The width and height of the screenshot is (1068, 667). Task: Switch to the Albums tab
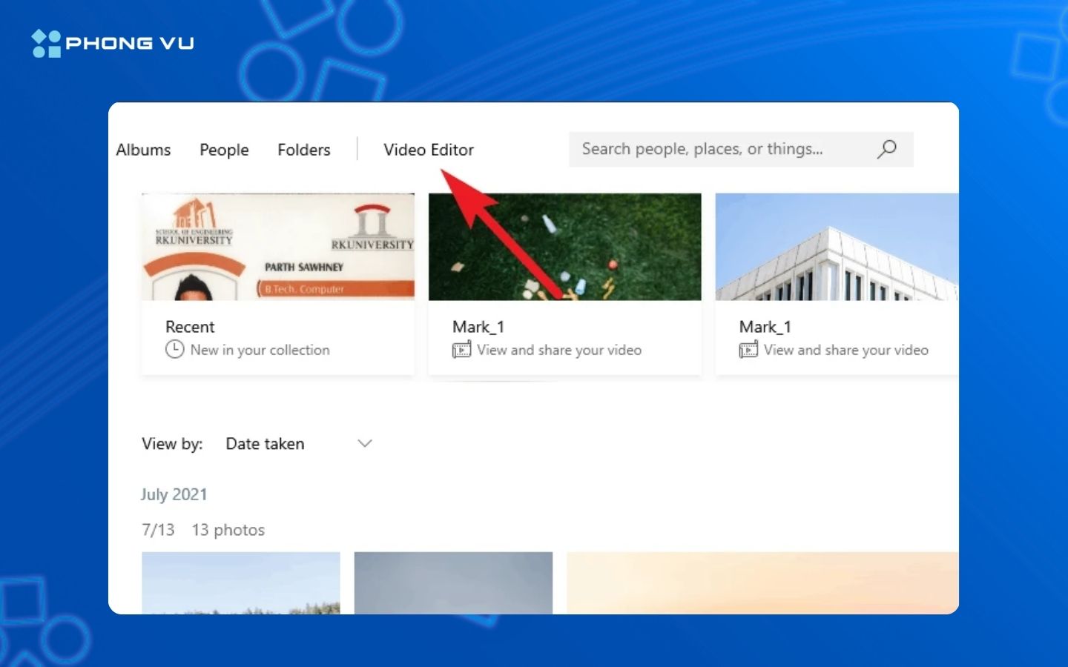point(142,150)
